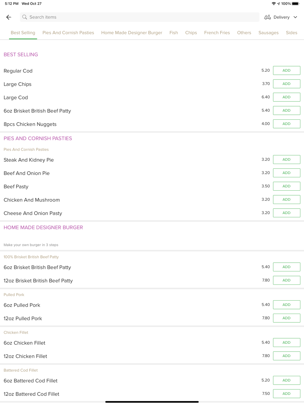This screenshot has height=405, width=304.
Task: Add 12oz Pulled Pork to order
Action: click(286, 318)
